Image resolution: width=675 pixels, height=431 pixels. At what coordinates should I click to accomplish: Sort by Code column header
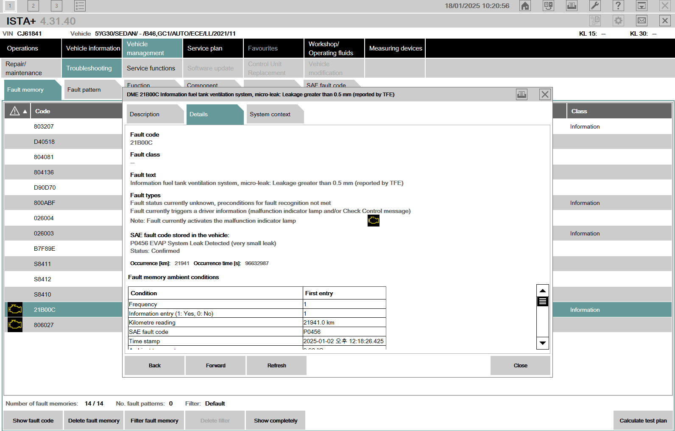[x=77, y=111]
